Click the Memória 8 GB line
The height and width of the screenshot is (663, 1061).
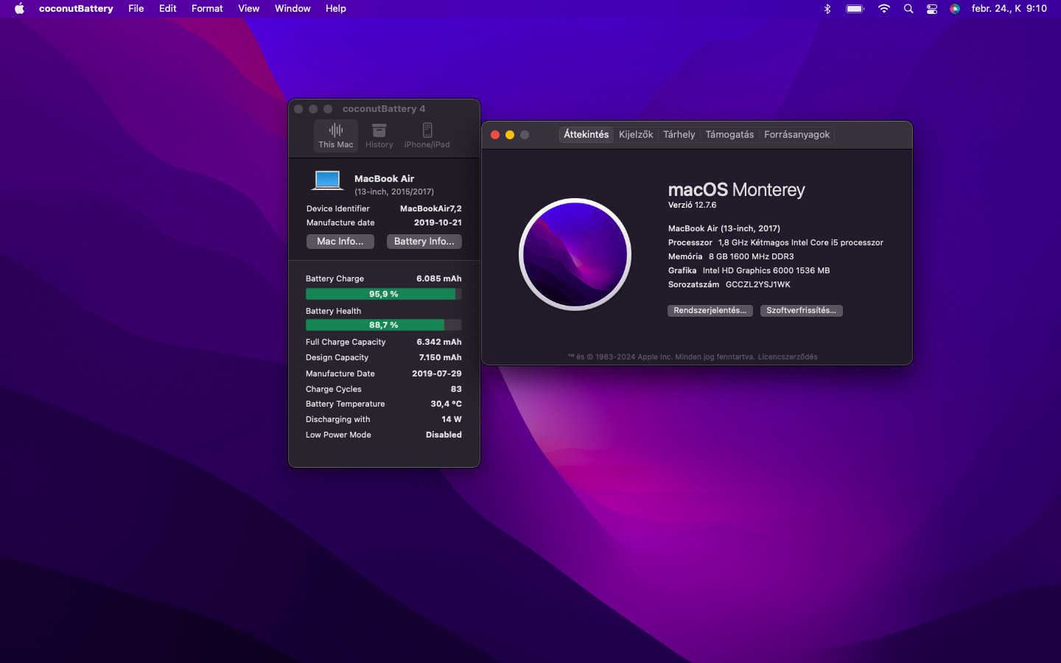tap(731, 256)
